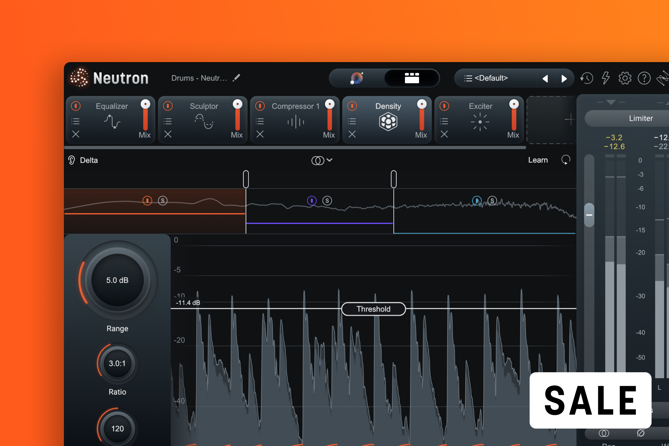This screenshot has width=669, height=446.
Task: Click the Neutron logo icon
Action: pyautogui.click(x=79, y=78)
